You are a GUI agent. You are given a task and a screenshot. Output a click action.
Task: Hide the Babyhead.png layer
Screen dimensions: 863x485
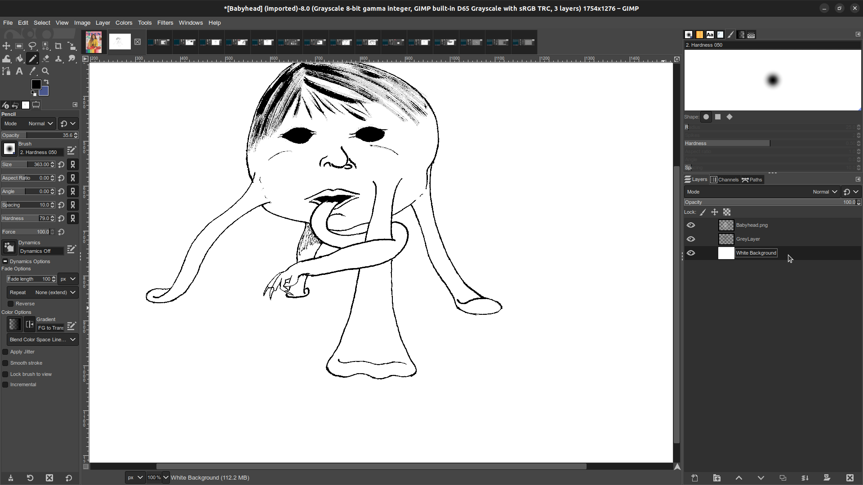691,225
